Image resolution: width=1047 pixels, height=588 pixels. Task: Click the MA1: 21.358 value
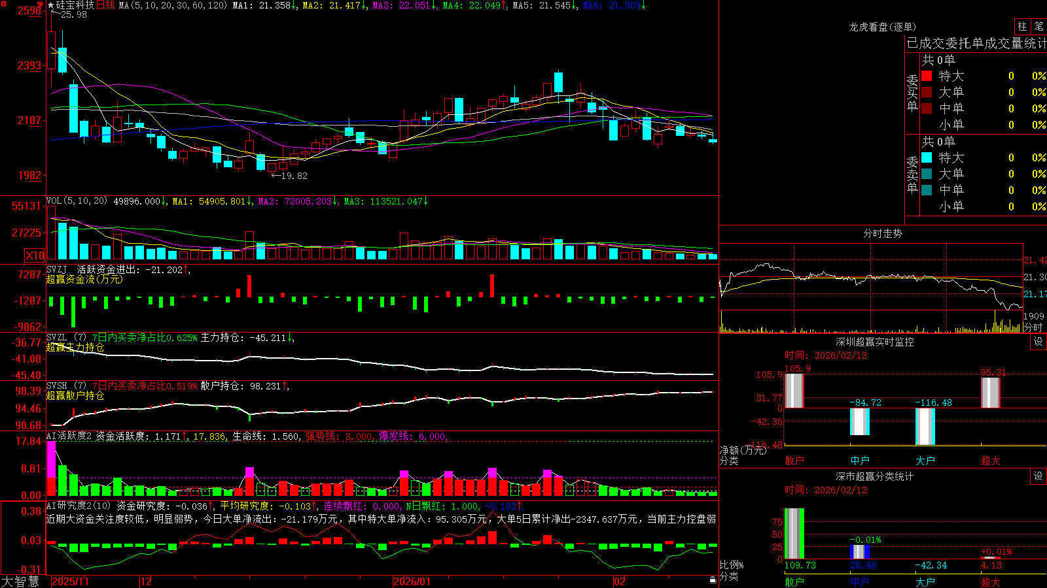point(265,5)
